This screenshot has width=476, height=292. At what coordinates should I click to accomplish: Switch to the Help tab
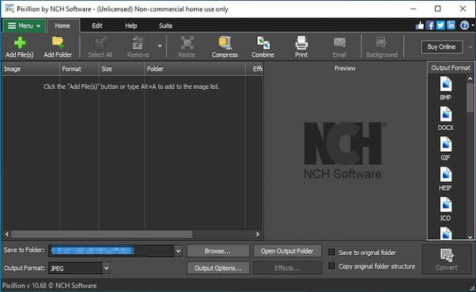pos(131,26)
